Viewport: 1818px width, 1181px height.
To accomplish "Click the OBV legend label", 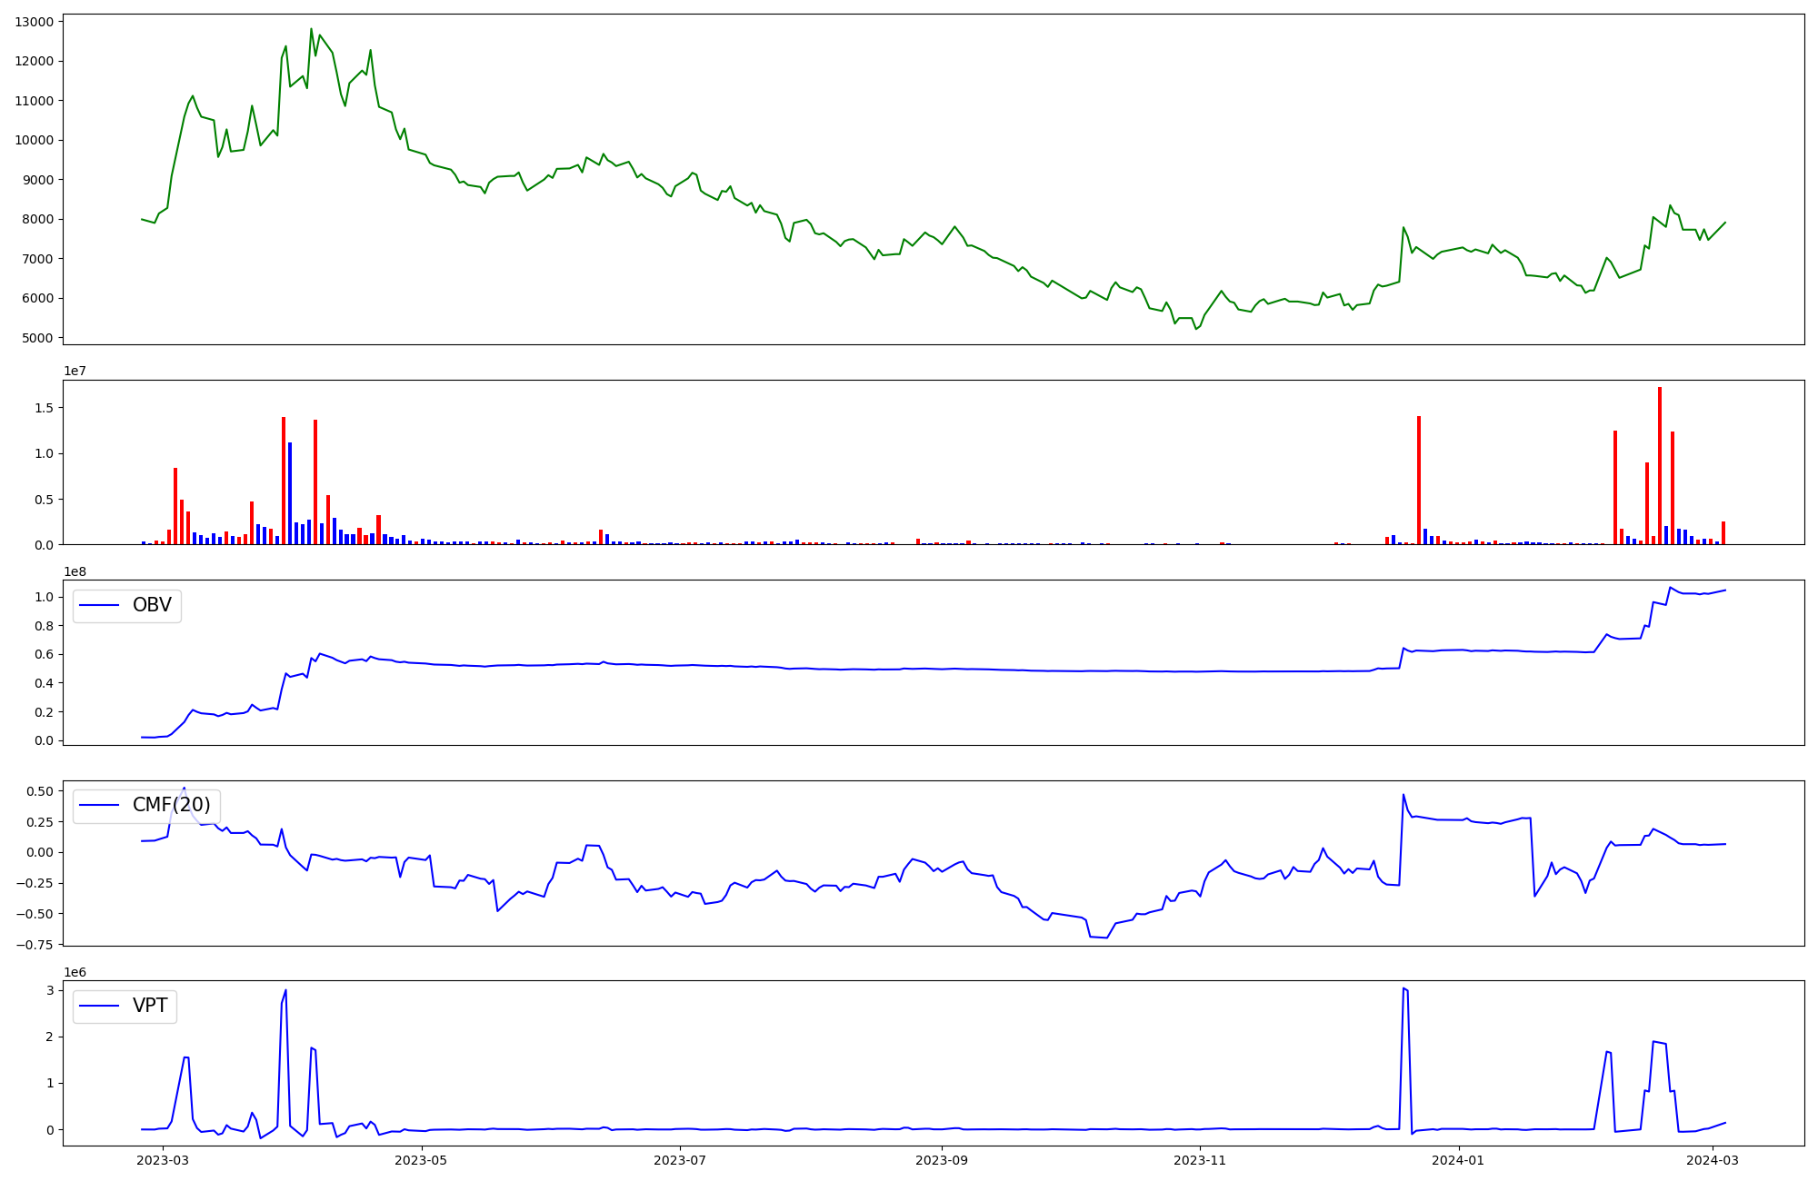I will pyautogui.click(x=152, y=605).
